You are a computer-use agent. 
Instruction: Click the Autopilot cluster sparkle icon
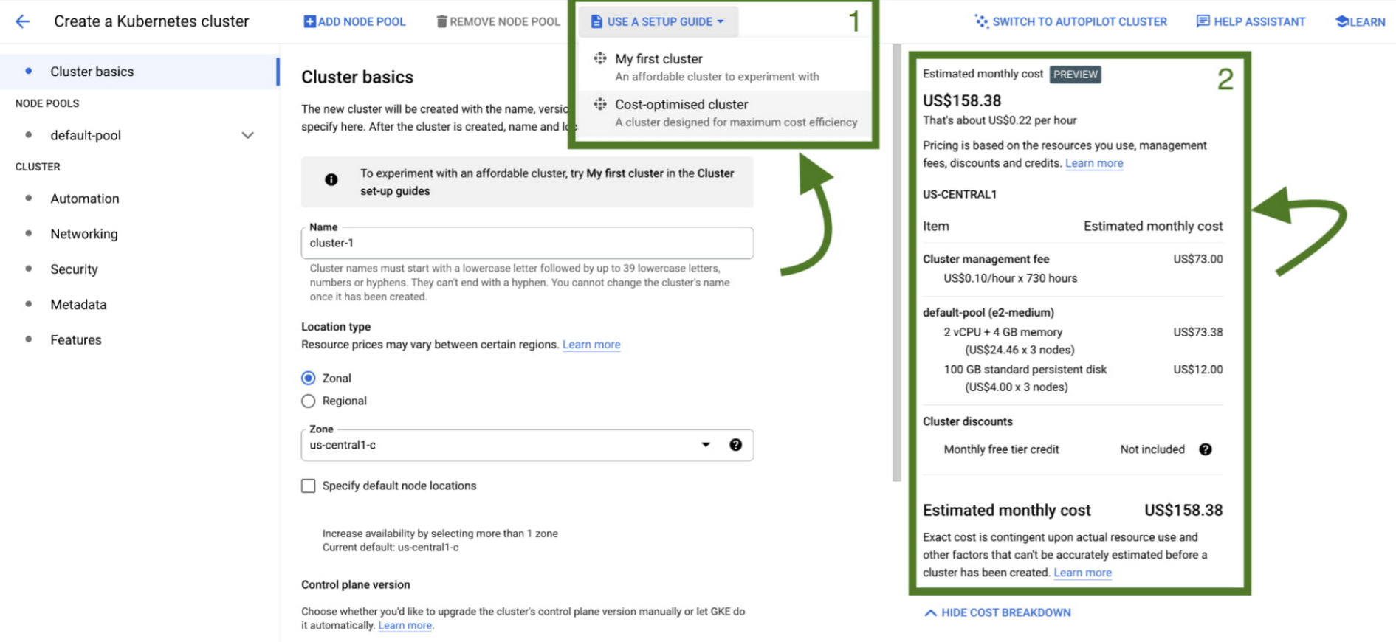[x=981, y=21]
